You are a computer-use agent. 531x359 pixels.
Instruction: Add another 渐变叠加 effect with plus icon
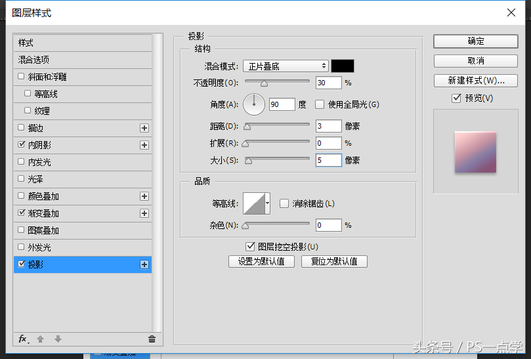coord(144,213)
